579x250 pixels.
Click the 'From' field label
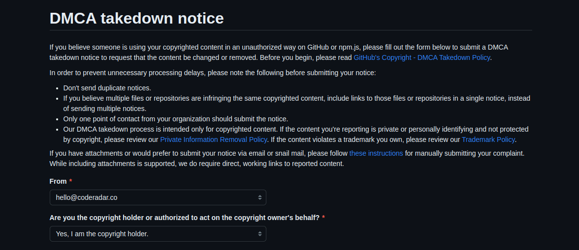(x=58, y=181)
